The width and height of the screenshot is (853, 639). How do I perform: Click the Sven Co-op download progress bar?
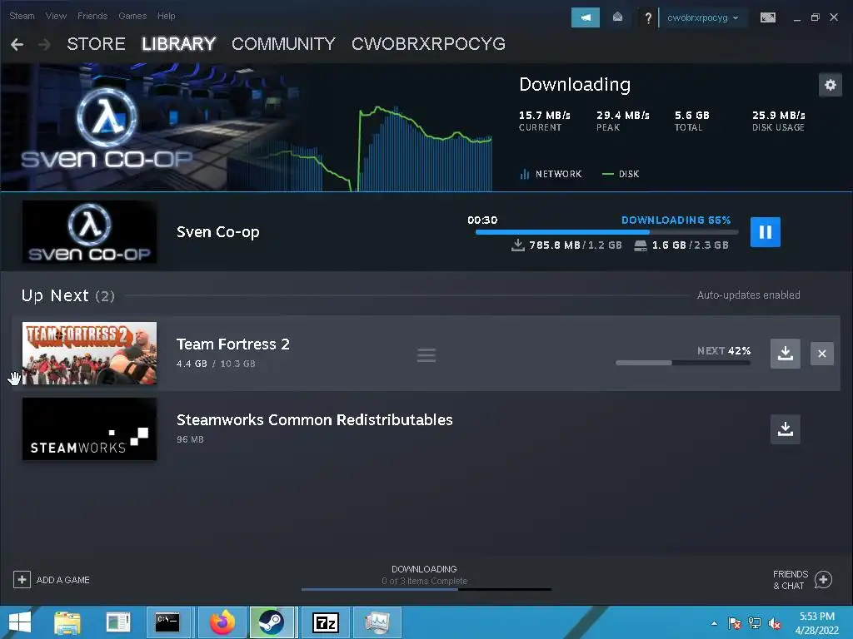click(x=606, y=232)
